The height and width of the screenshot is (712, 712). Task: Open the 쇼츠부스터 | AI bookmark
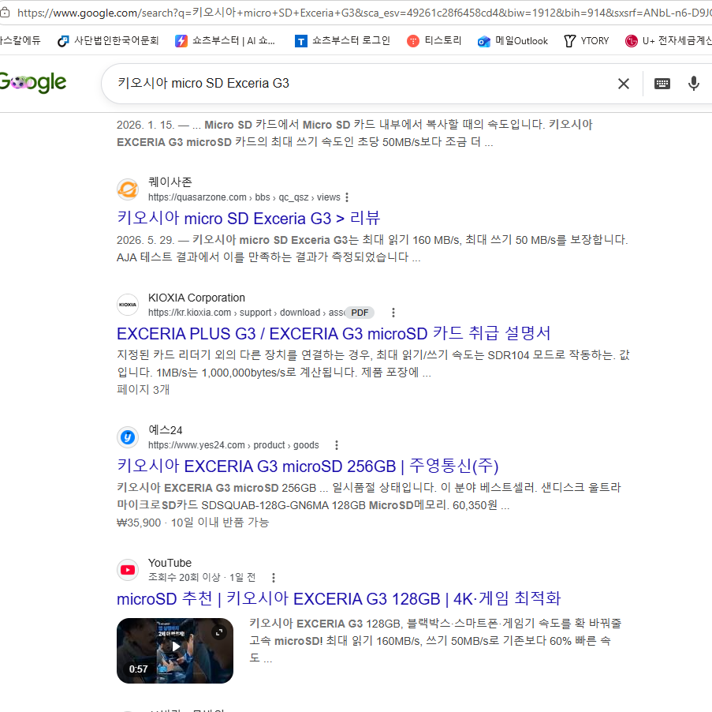click(225, 41)
